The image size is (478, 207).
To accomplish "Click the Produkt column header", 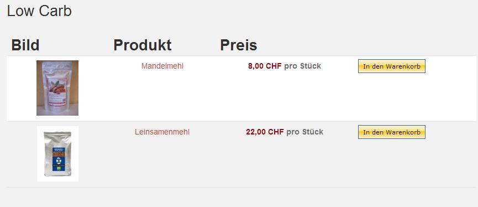I will (143, 45).
